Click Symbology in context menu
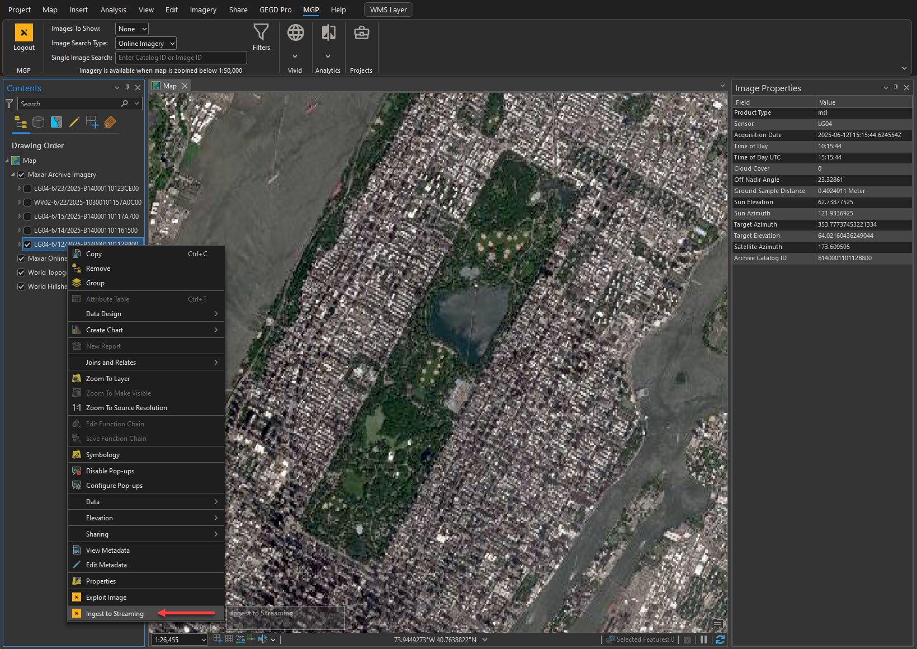Image resolution: width=917 pixels, height=649 pixels. point(146,455)
